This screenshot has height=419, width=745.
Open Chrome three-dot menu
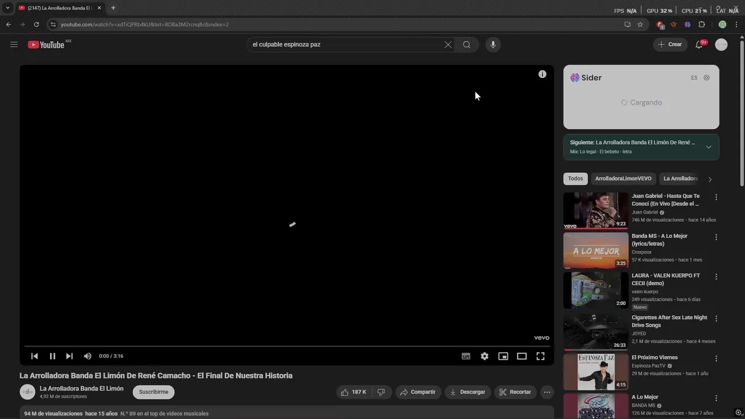tap(736, 24)
